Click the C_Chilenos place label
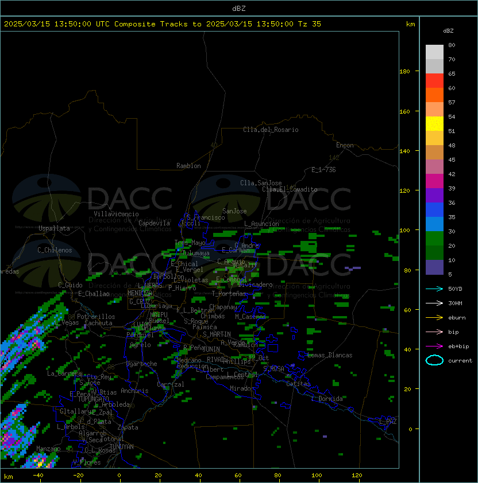478x483 pixels. click(x=55, y=250)
